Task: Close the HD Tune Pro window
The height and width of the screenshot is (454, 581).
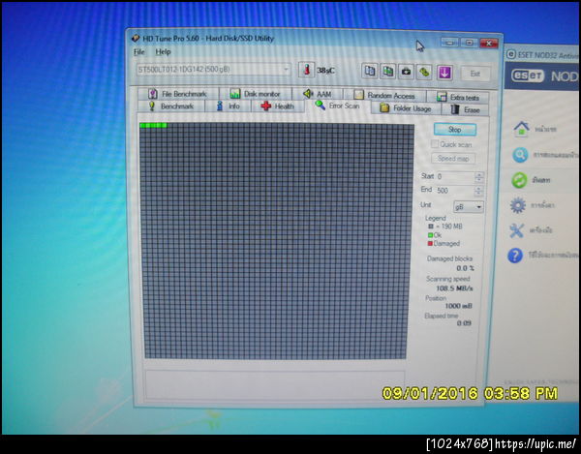Action: (x=489, y=44)
